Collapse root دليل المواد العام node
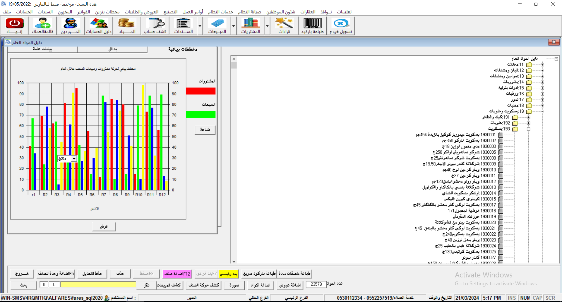This screenshot has width=562, height=302. click(x=556, y=59)
